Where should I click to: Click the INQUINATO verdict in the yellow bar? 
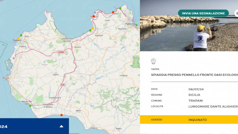198,120
